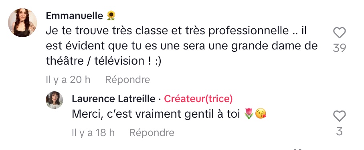This screenshot has height=150, width=364.
Task: Click the 3 likes count on reply
Action: pyautogui.click(x=340, y=132)
